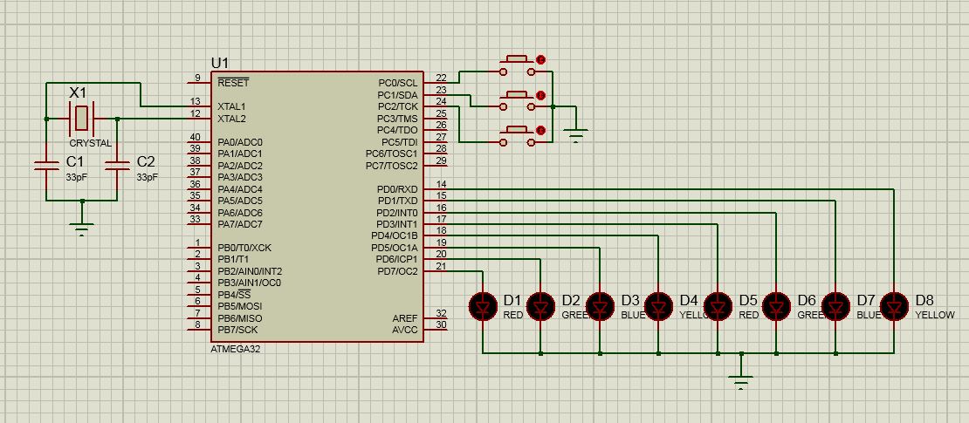Click the AREF pin 32
The image size is (969, 423).
(x=436, y=317)
